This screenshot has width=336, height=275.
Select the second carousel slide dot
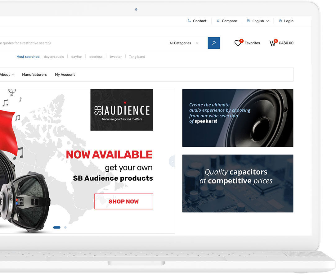click(x=65, y=228)
